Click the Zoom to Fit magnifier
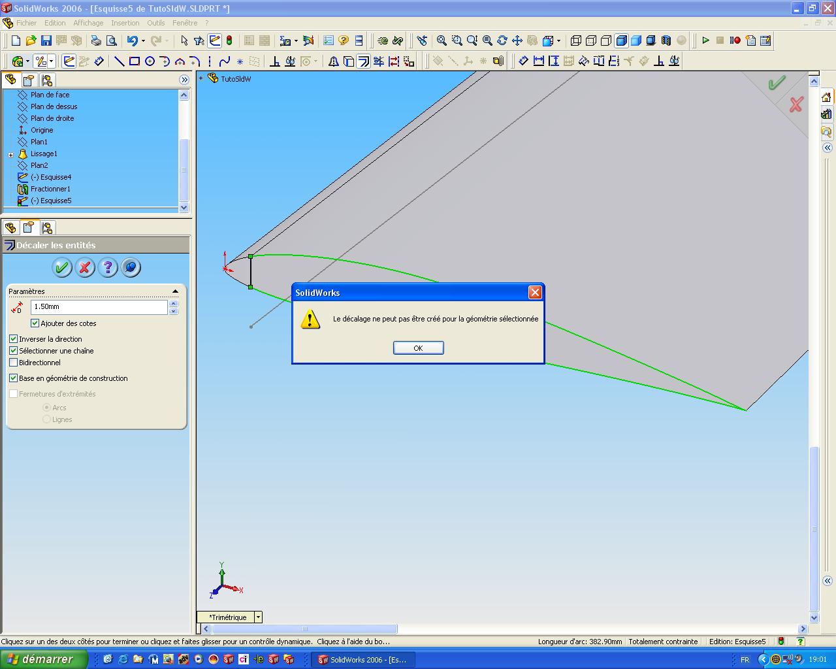836x669 pixels. (x=442, y=41)
